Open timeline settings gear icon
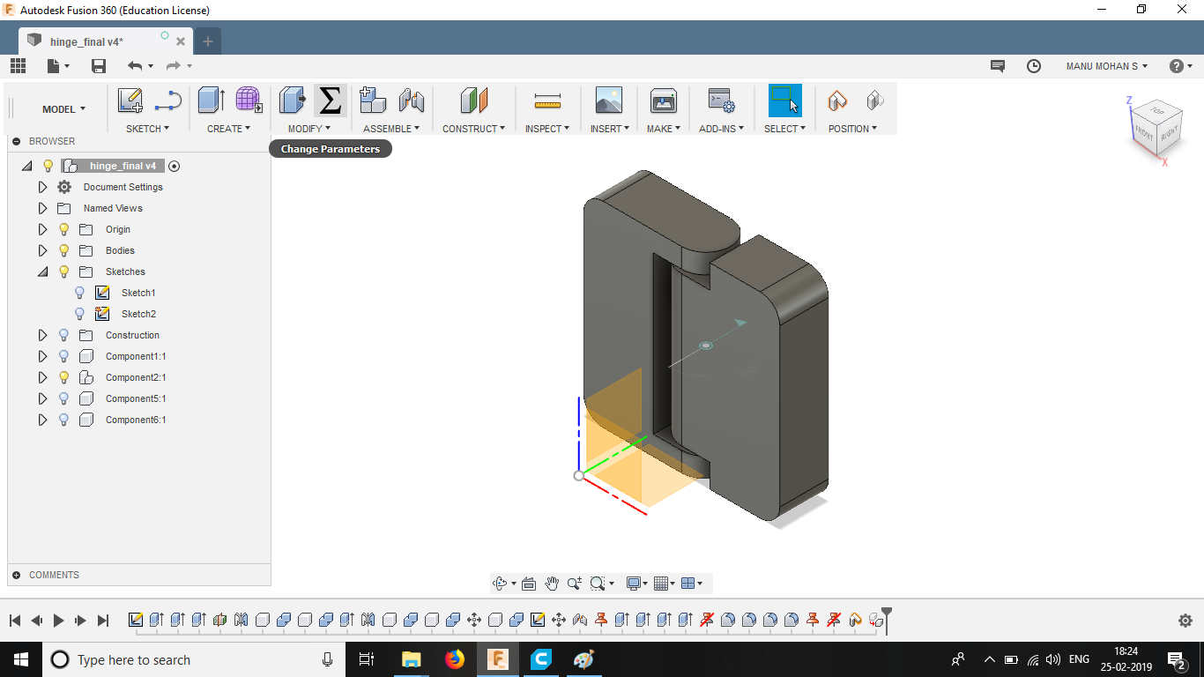The height and width of the screenshot is (677, 1204). 1185,621
